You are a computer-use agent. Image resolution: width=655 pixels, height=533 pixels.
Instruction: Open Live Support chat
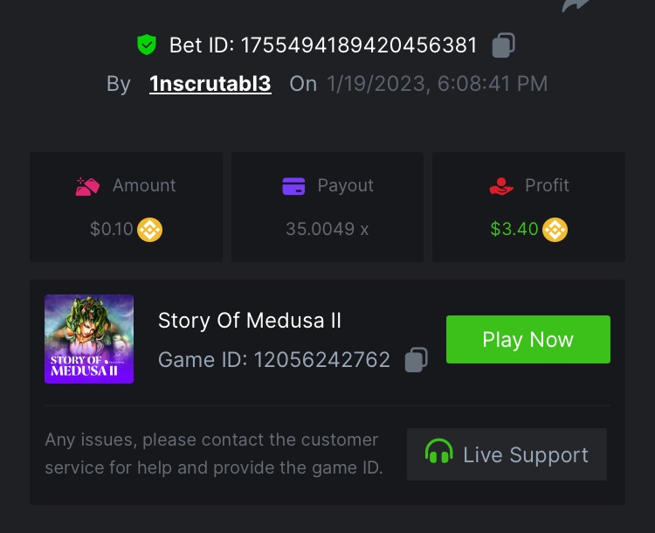pos(507,454)
